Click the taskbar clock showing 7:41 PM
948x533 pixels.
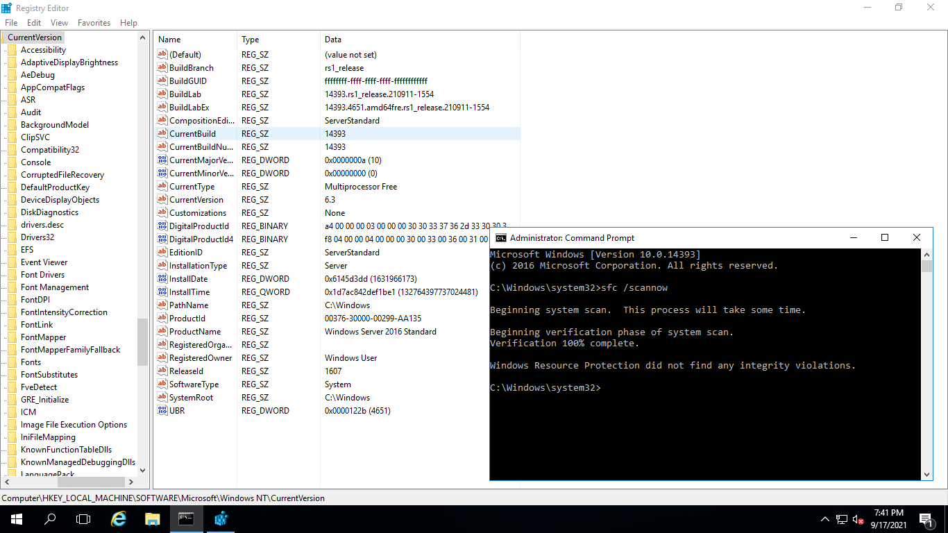tap(888, 513)
